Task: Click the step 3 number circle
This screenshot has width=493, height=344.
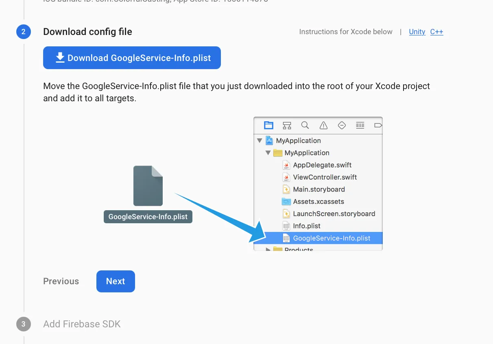Action: [24, 324]
